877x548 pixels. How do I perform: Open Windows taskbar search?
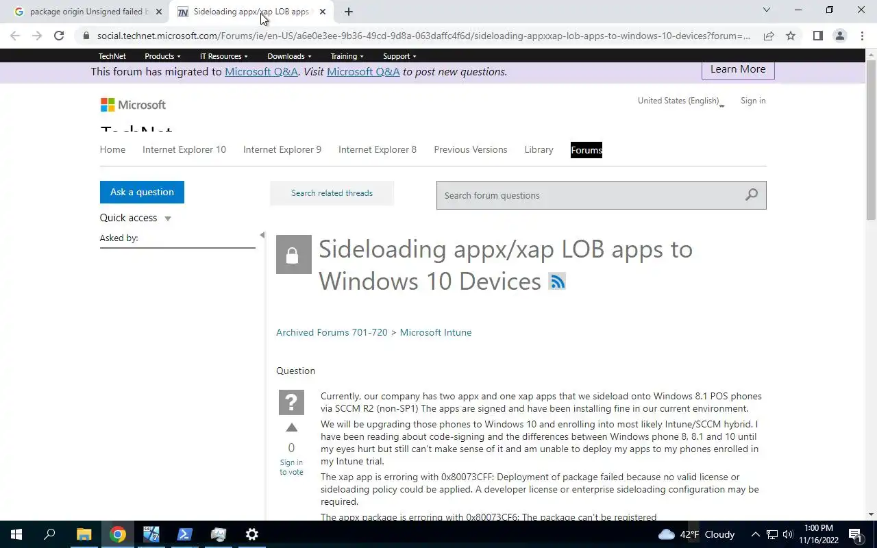click(49, 534)
